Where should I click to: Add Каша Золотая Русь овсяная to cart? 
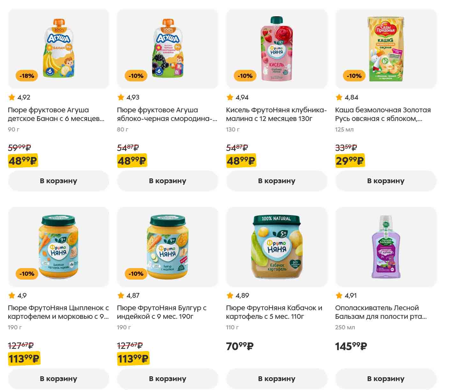tap(386, 181)
